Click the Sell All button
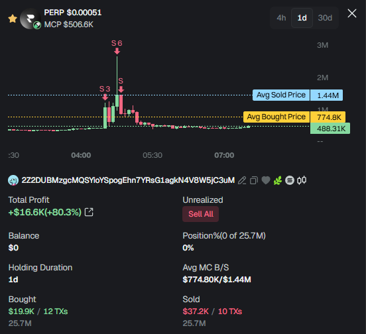Screen dimensions: 366x334 tap(200, 214)
